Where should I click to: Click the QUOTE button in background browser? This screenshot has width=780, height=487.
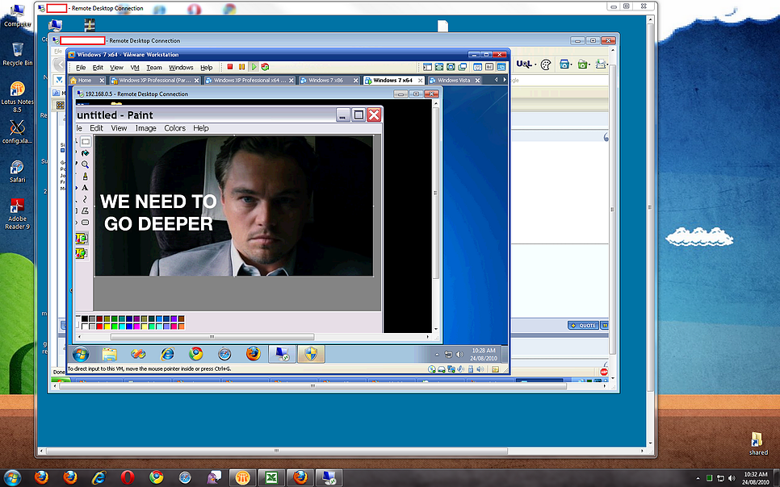[584, 326]
